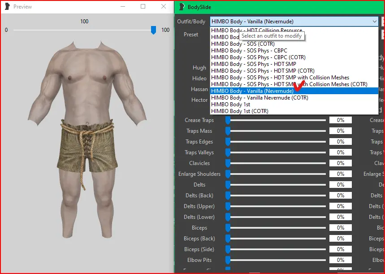Click the Biceps (Back) slider handle

click(228, 239)
